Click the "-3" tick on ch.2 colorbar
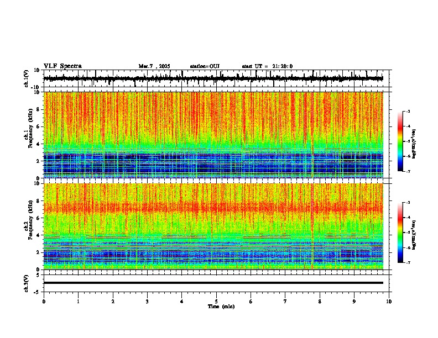 pyautogui.click(x=408, y=203)
